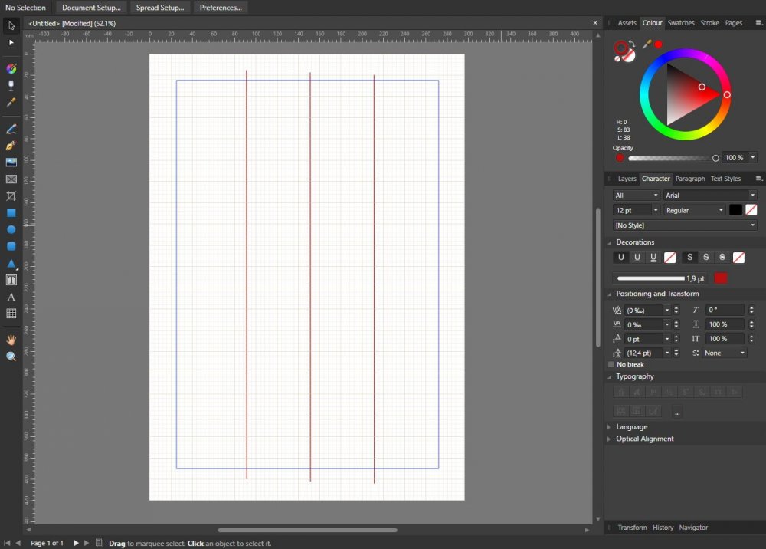Click the Document Setup... button
The height and width of the screenshot is (549, 766).
[x=91, y=8]
